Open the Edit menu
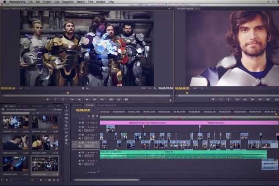This screenshot has width=279, height=186. (x=38, y=2)
